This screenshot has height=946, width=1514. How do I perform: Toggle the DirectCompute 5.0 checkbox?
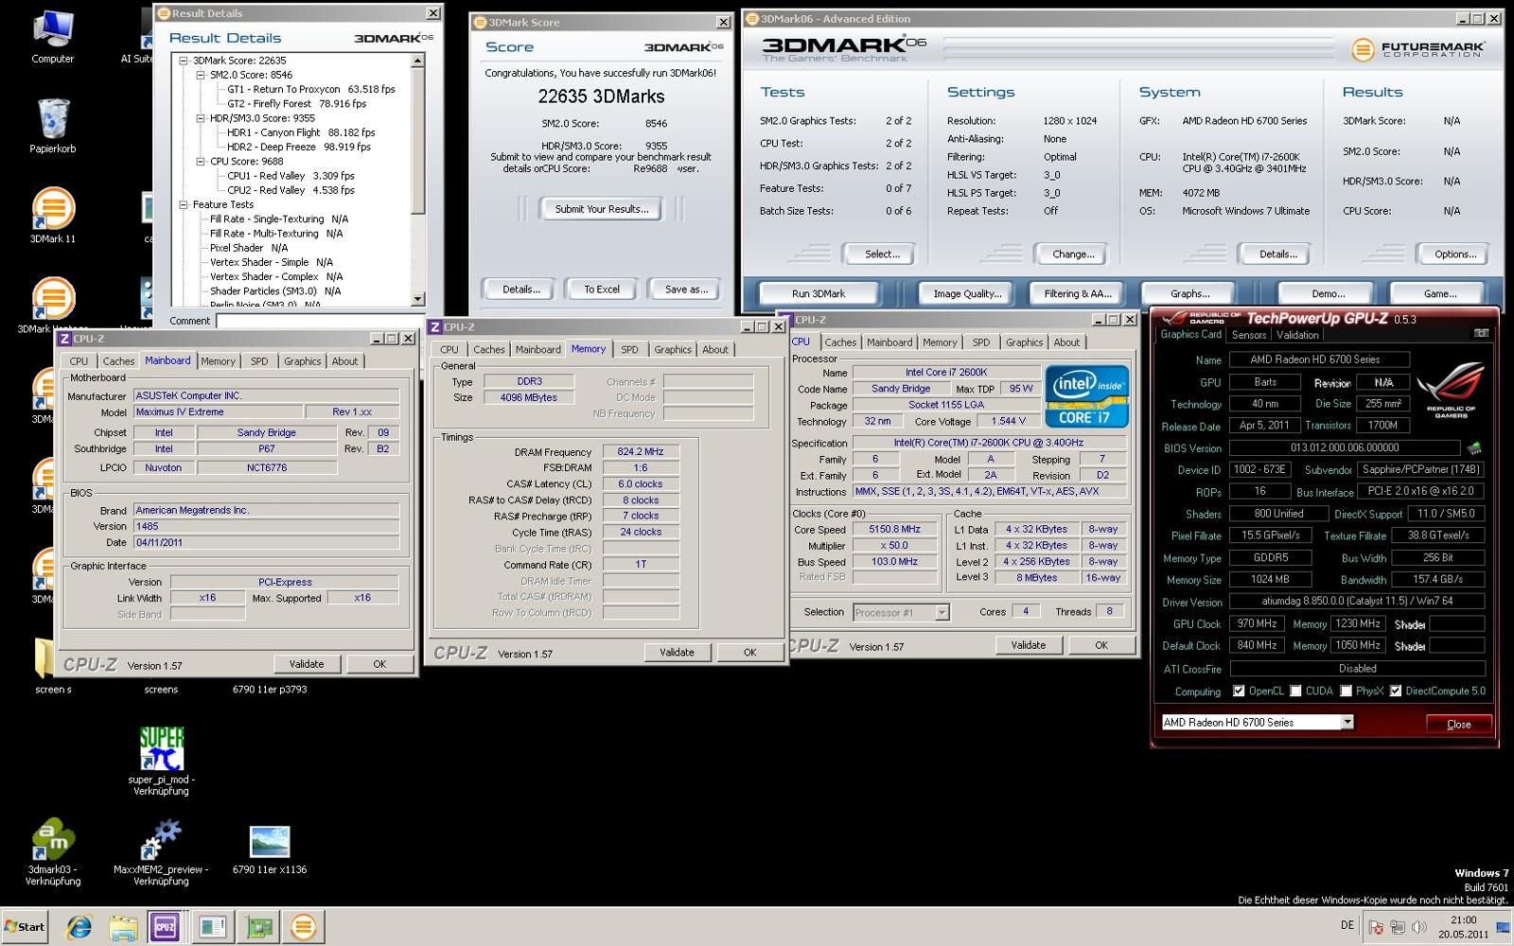click(1395, 692)
